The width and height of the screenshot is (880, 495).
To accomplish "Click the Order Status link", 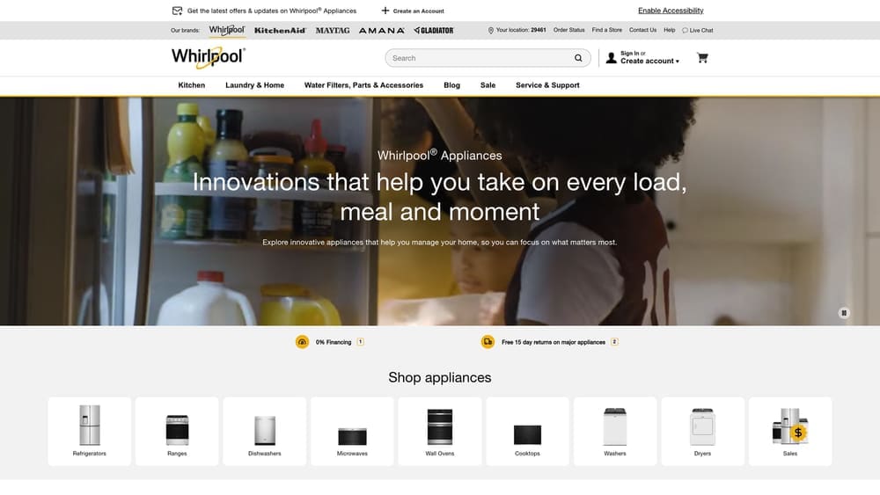I will [568, 30].
